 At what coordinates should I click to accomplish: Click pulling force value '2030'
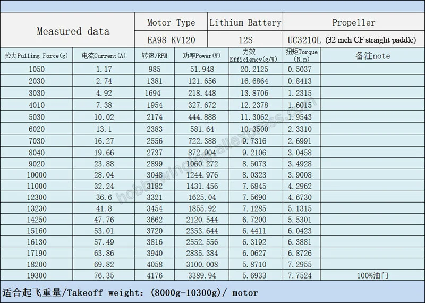click(37, 81)
